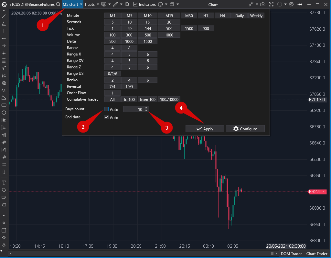Select Renko 6 option
The width and height of the screenshot is (331, 258).
(x=148, y=80)
